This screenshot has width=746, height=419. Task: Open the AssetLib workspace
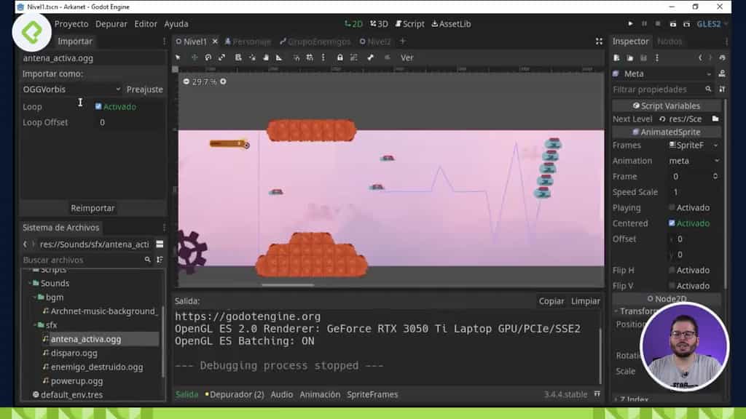click(x=451, y=24)
